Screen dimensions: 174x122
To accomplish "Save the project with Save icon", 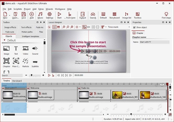I will [x=24, y=15].
